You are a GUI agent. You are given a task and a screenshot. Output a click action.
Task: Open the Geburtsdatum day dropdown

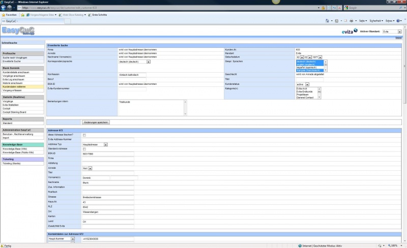click(300, 57)
